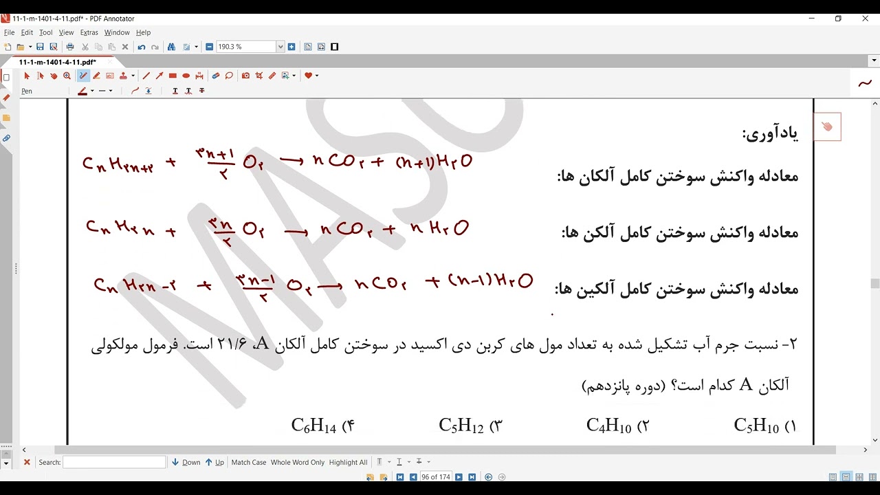The height and width of the screenshot is (495, 880).
Task: Click the page number field 96 of 174
Action: coord(435,477)
